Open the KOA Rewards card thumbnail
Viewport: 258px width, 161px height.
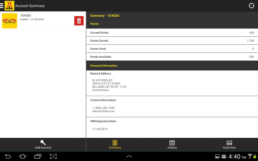click(x=10, y=21)
